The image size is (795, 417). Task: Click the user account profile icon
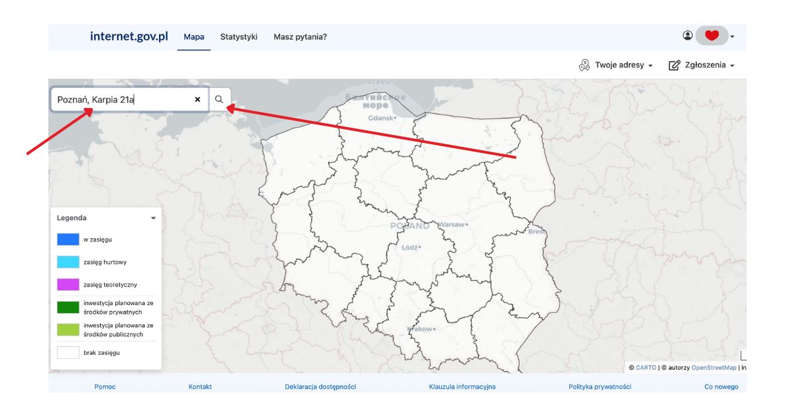point(688,36)
